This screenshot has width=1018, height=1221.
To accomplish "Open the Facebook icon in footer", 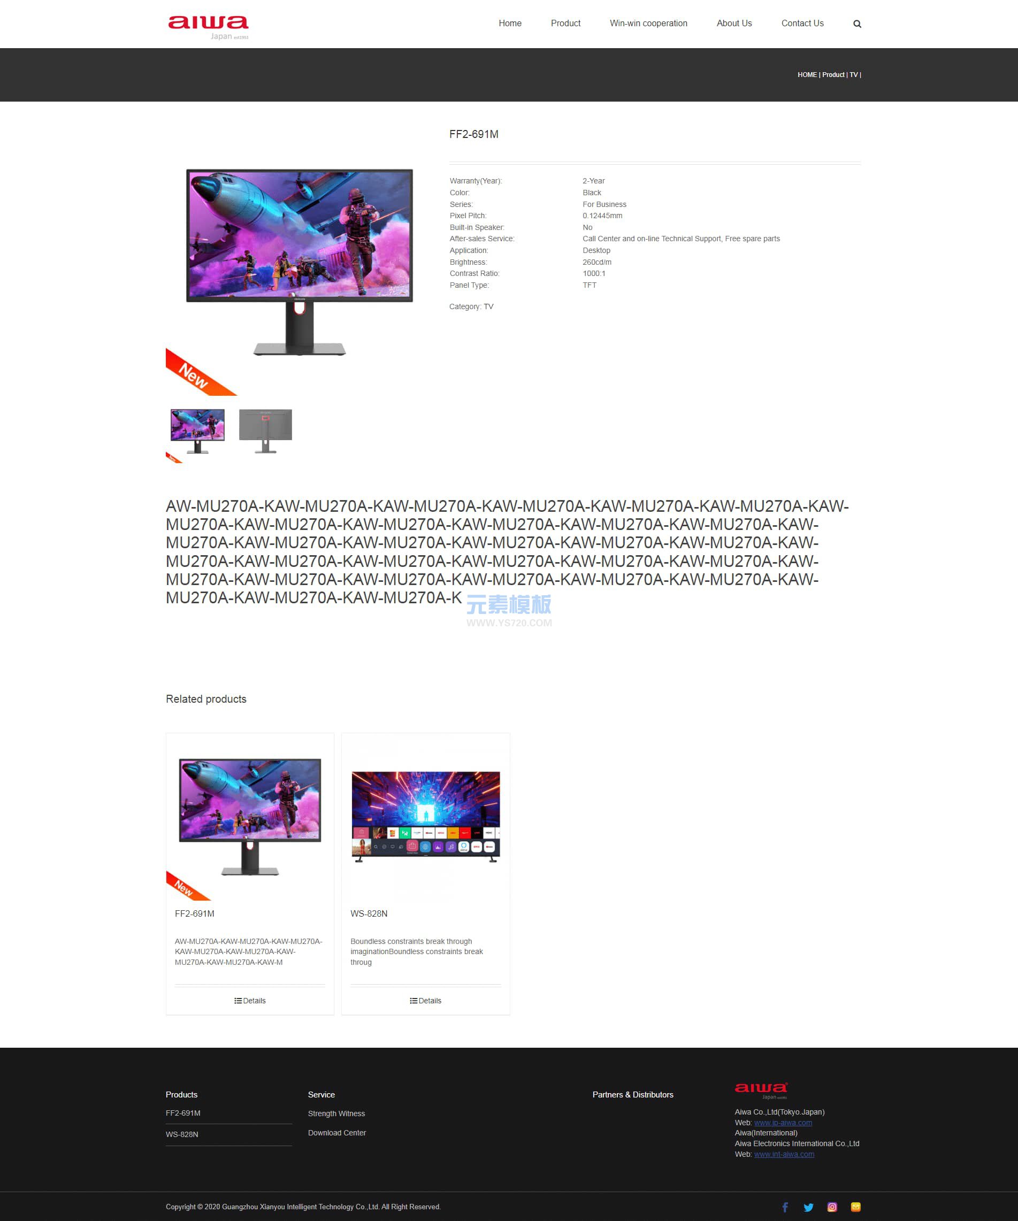I will [785, 1208].
